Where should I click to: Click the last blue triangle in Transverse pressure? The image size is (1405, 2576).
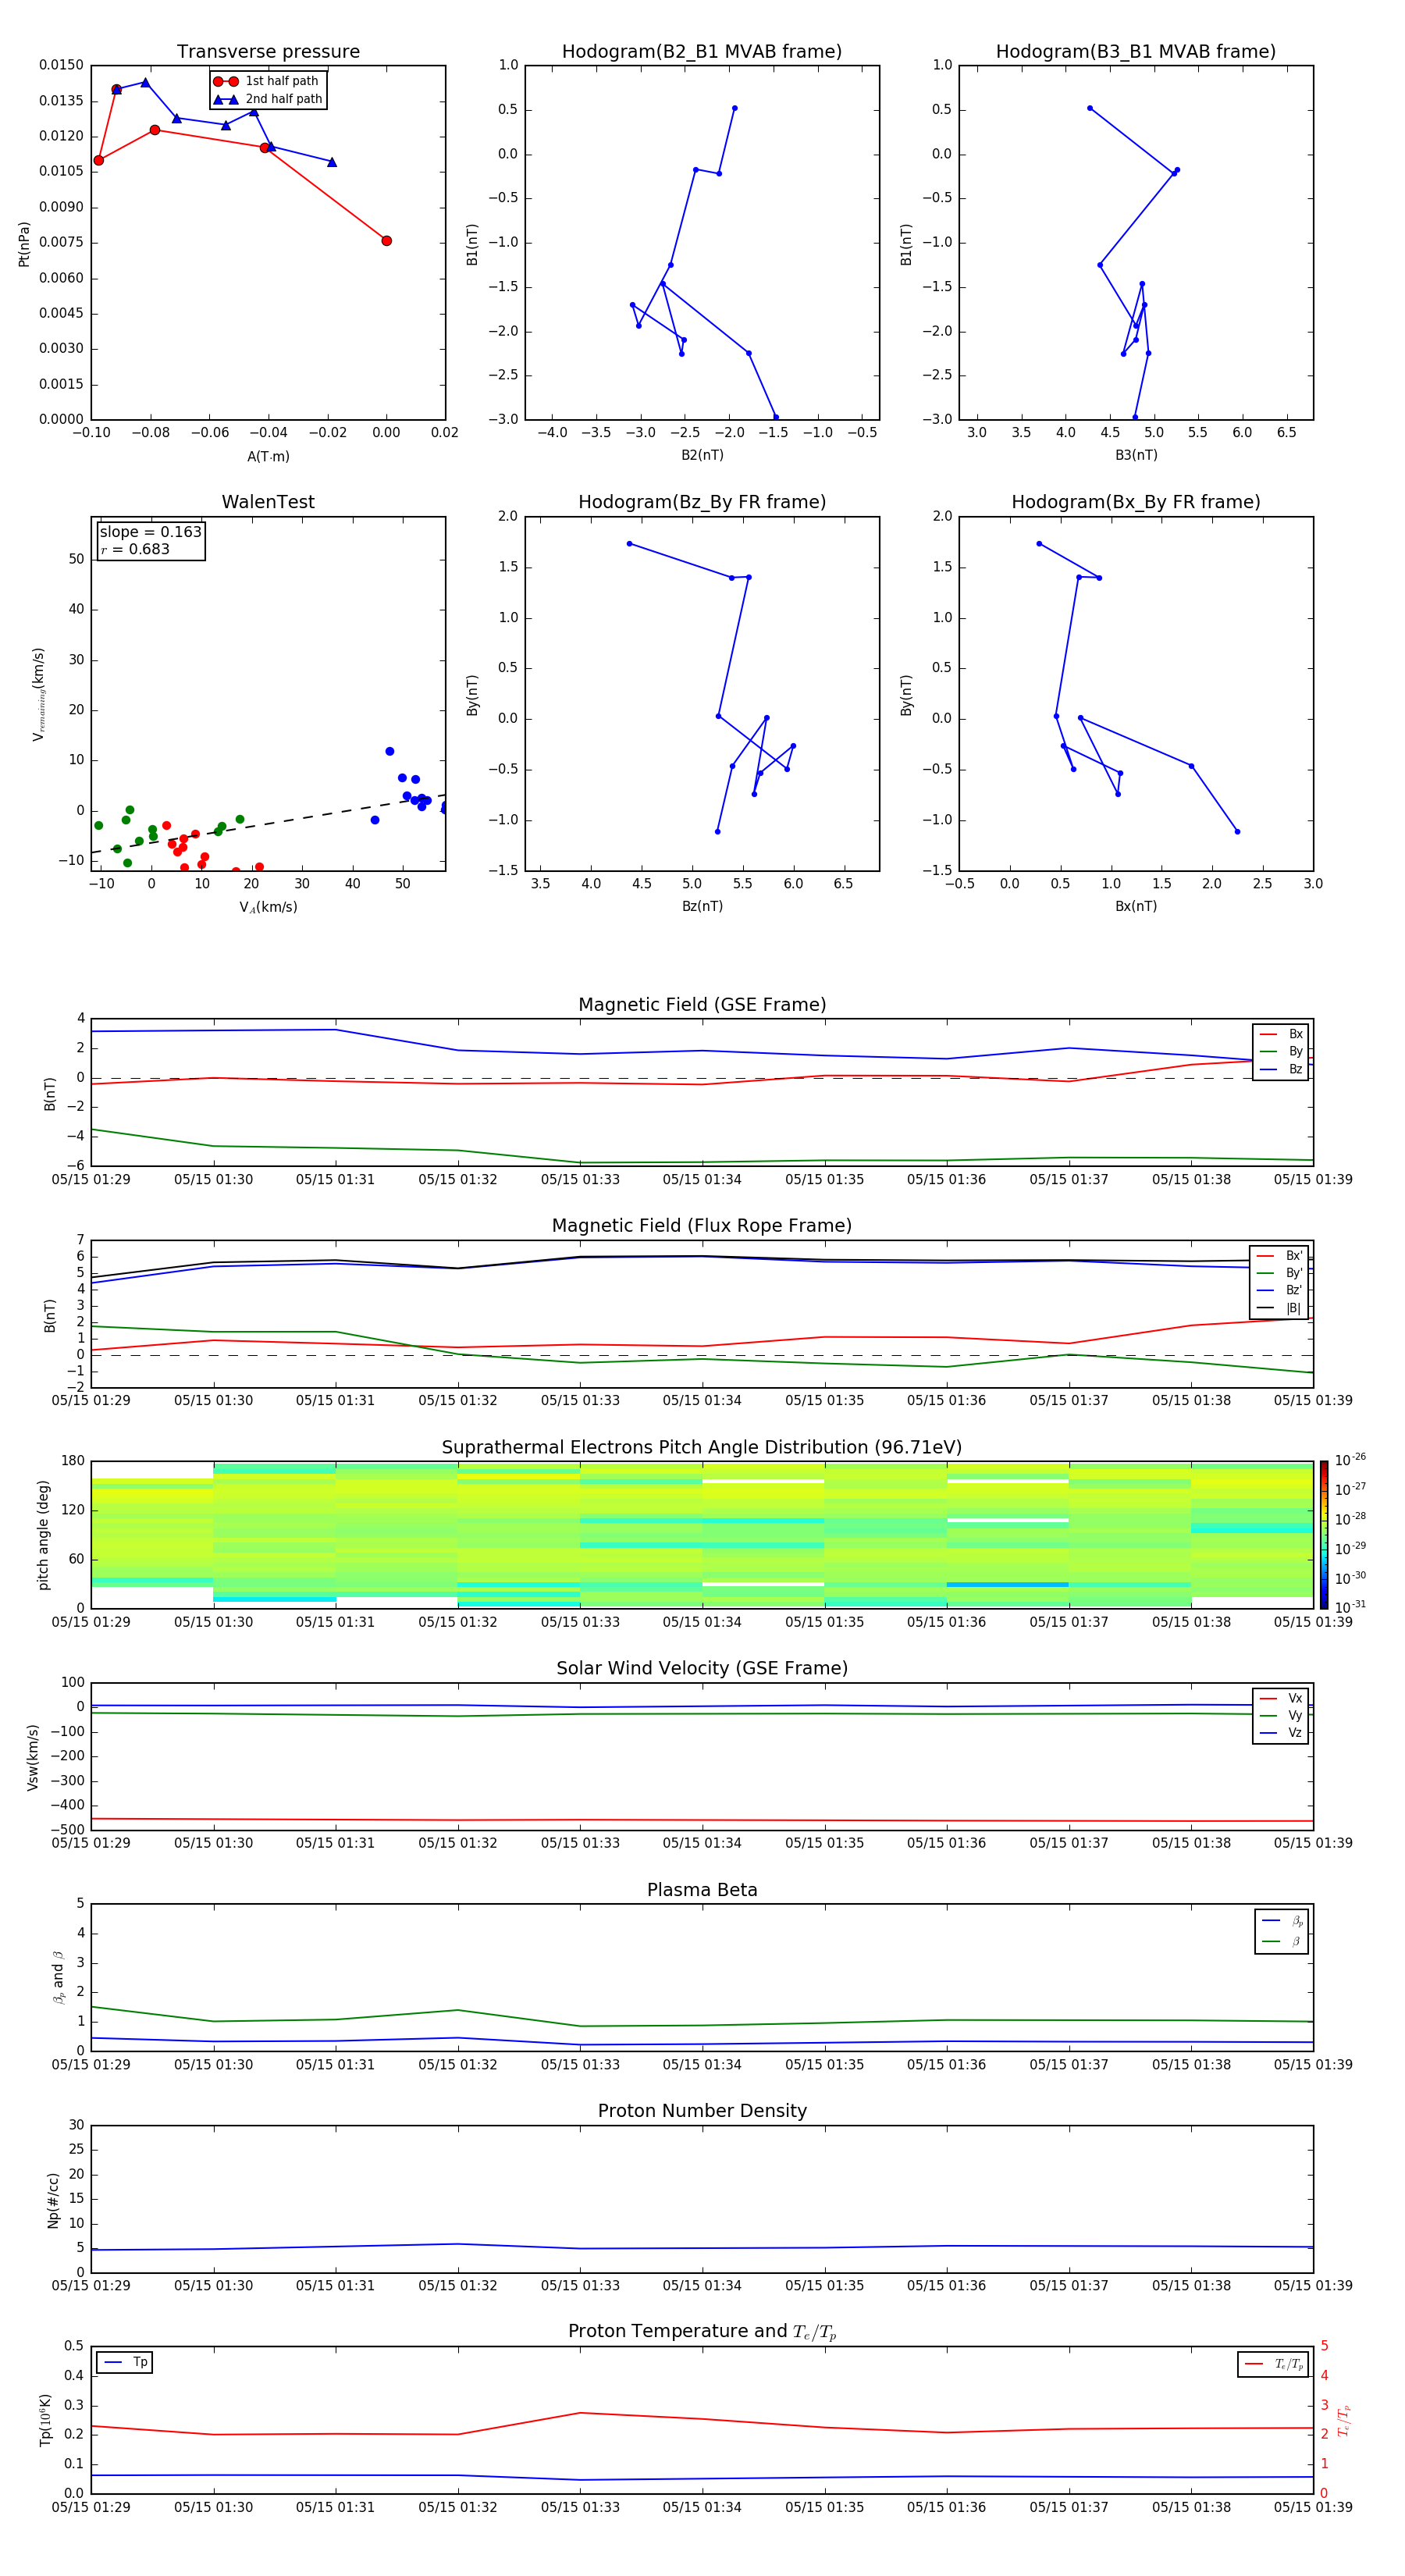(x=332, y=162)
